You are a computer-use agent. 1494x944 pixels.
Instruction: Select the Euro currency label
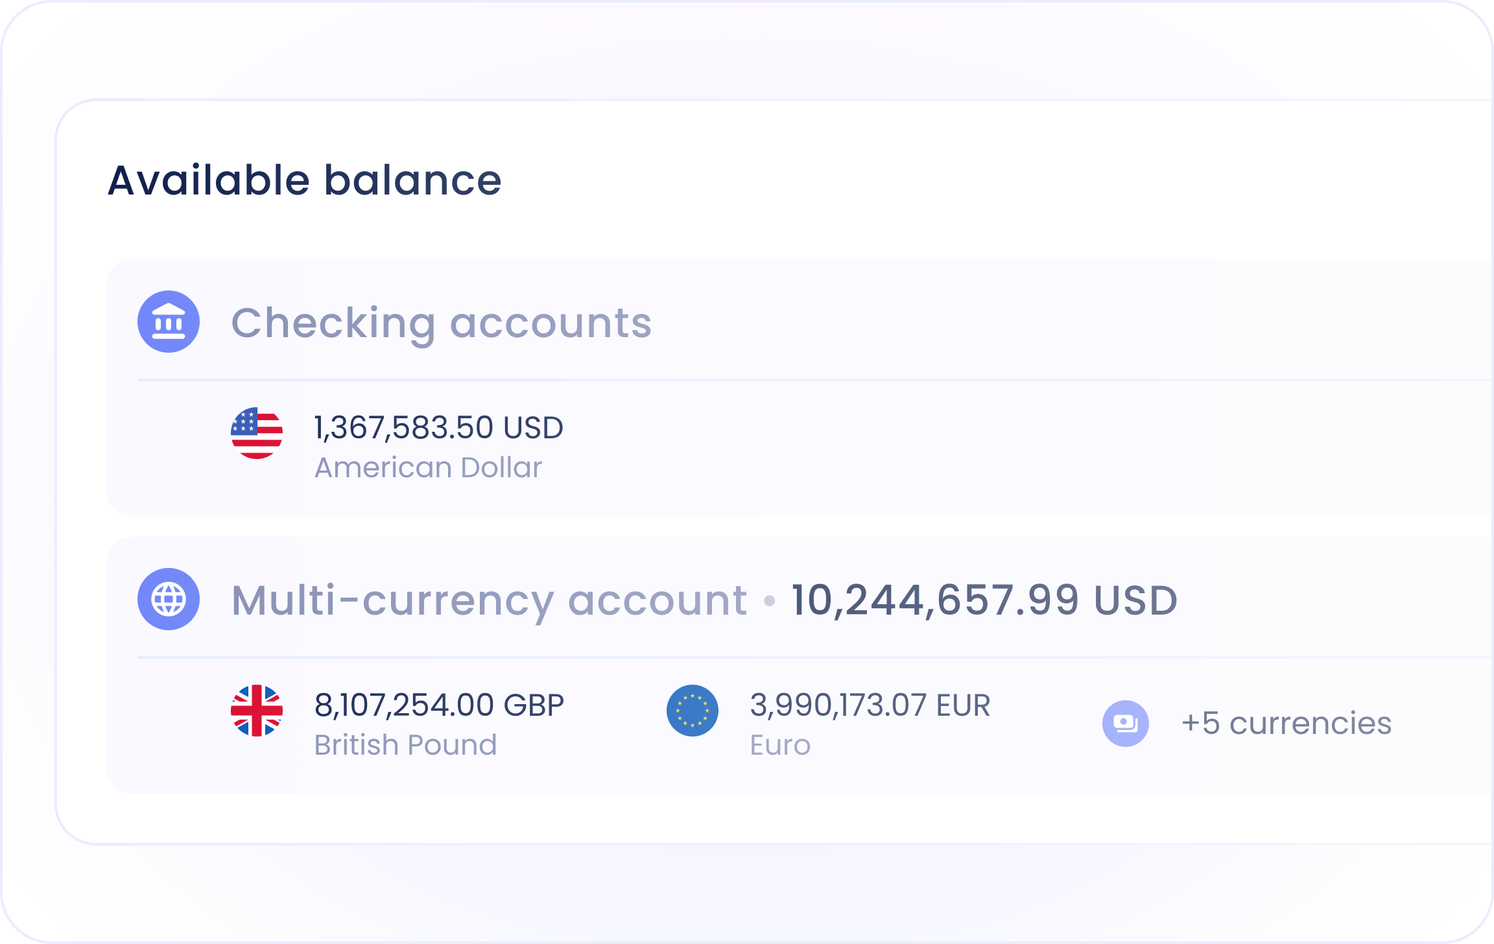pos(780,746)
